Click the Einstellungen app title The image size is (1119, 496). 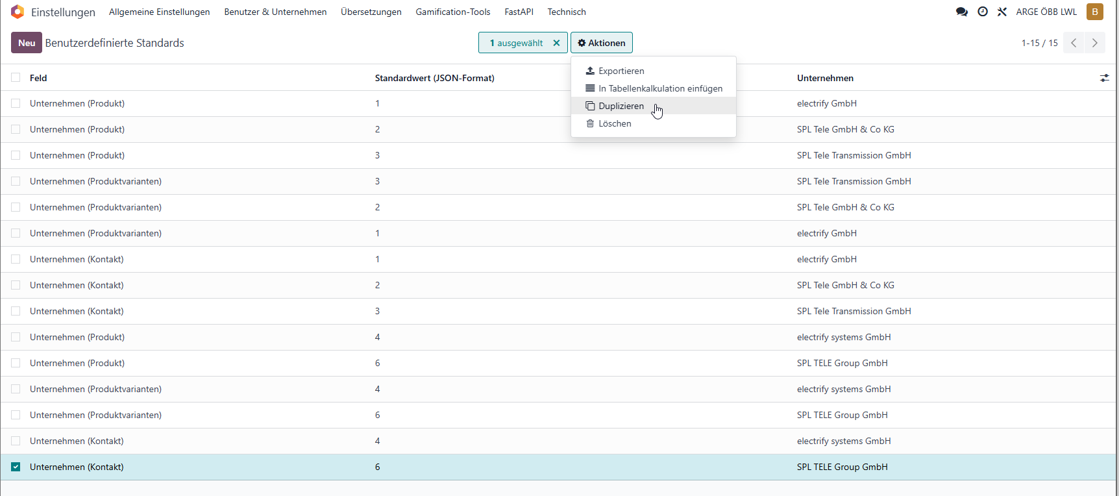(63, 12)
